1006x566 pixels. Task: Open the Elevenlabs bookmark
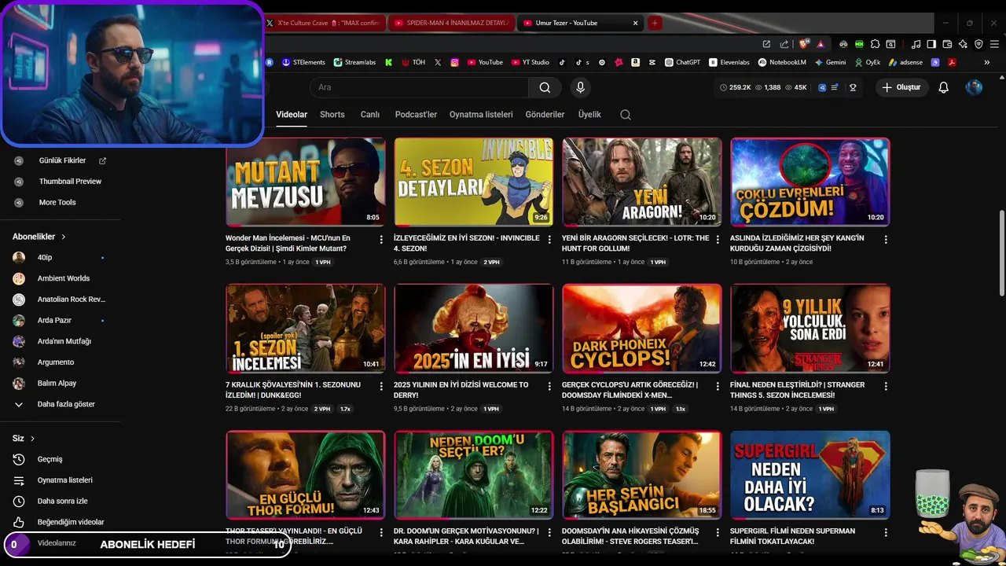729,62
